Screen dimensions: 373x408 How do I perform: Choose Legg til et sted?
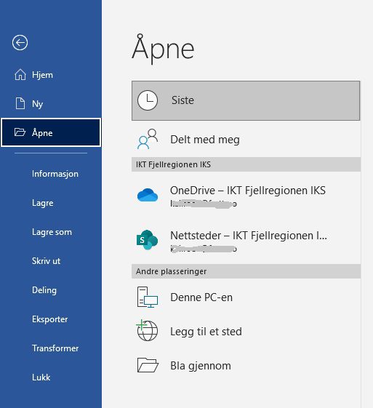click(x=246, y=331)
